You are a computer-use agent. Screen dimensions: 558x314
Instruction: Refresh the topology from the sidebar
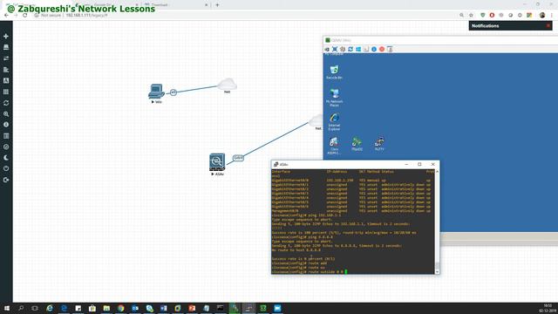pyautogui.click(x=6, y=103)
